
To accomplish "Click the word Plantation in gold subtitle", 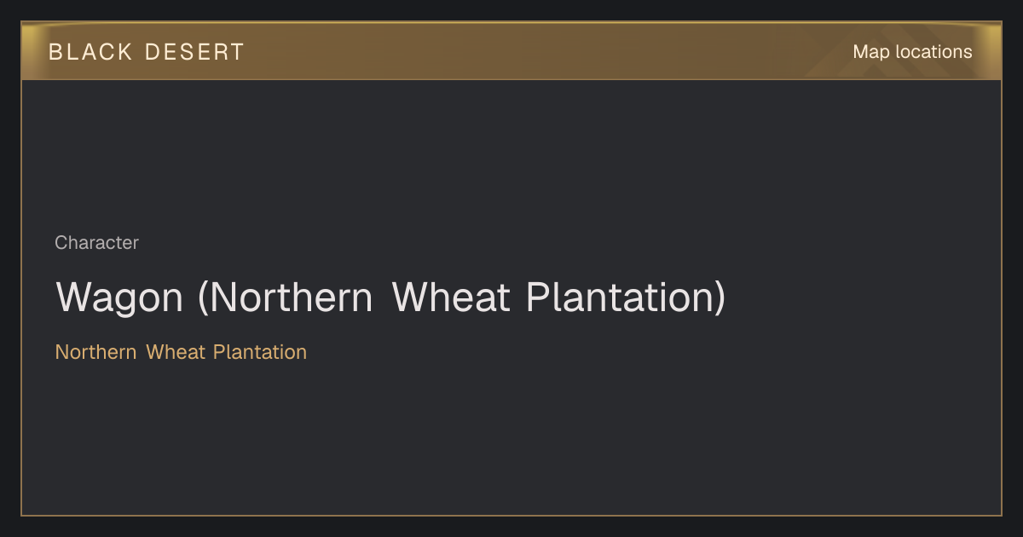I will (260, 352).
